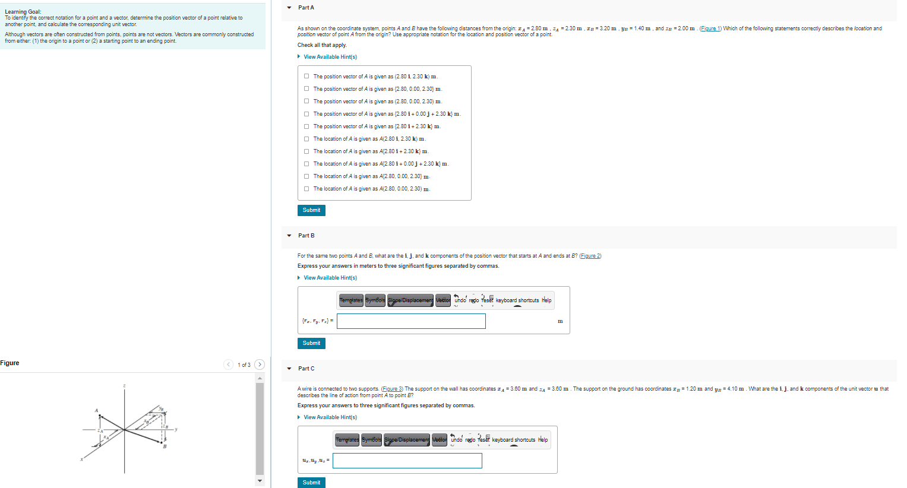Click reset in Part C toolbar

click(x=483, y=439)
